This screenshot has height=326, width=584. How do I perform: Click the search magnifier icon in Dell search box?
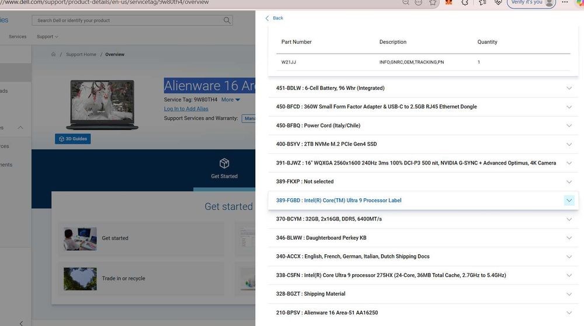pyautogui.click(x=227, y=20)
